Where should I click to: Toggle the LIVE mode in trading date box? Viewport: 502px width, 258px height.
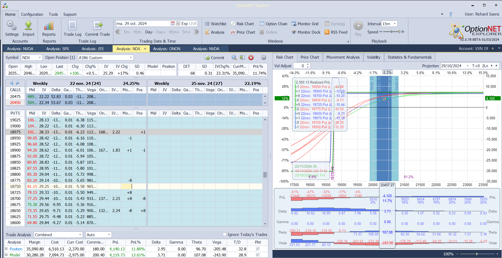193,23
